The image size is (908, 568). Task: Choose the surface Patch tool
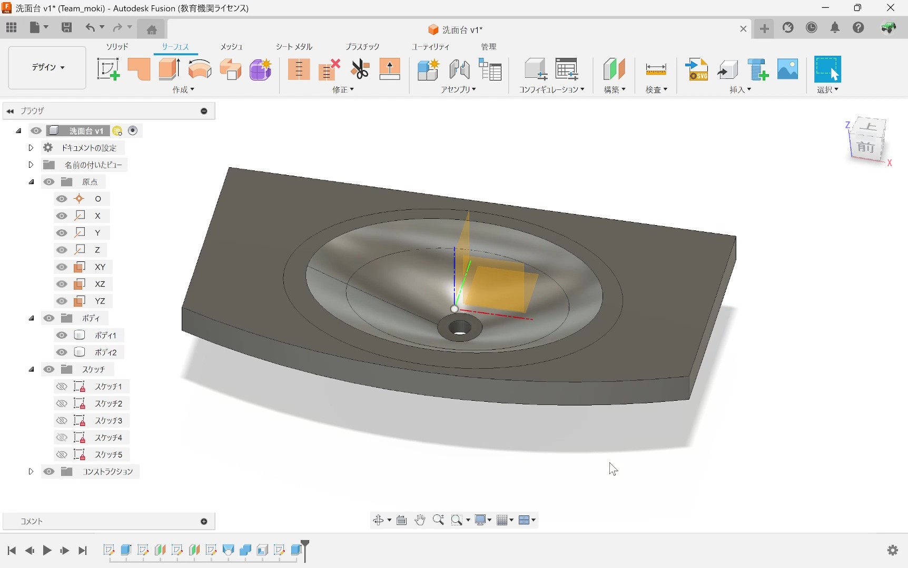coord(139,69)
